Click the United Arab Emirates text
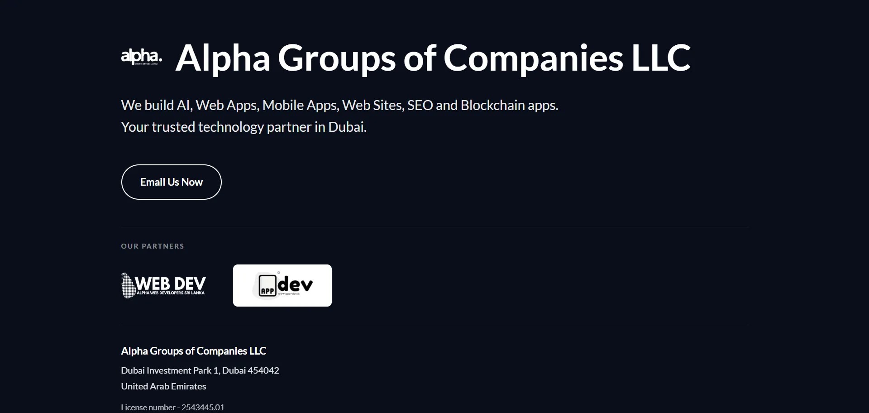The height and width of the screenshot is (413, 869). click(x=163, y=386)
